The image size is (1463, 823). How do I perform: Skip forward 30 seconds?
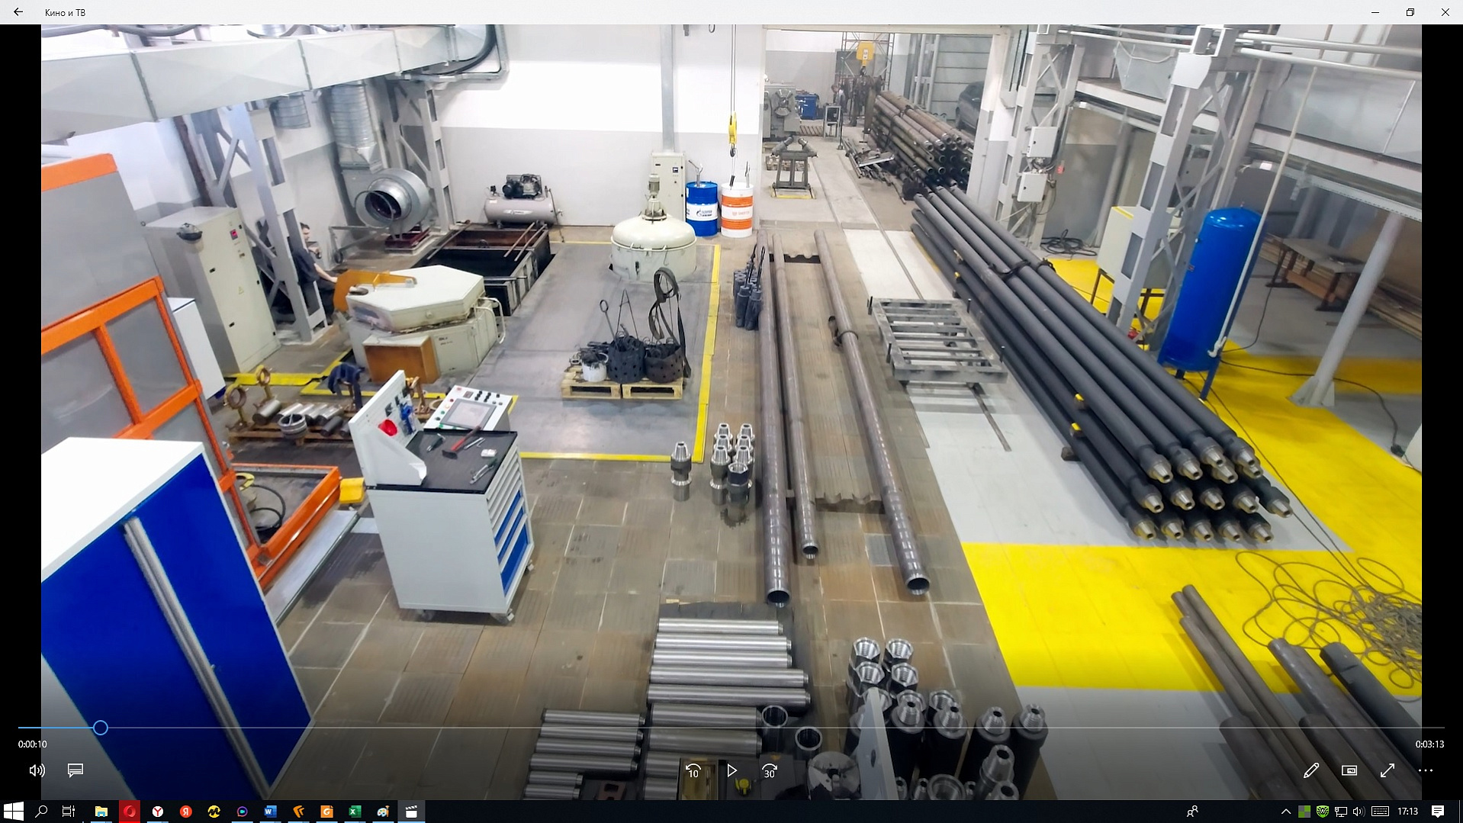click(770, 771)
